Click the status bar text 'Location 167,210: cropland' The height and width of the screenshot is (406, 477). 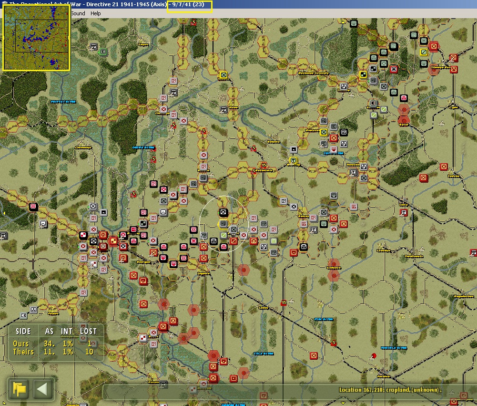[374, 390]
